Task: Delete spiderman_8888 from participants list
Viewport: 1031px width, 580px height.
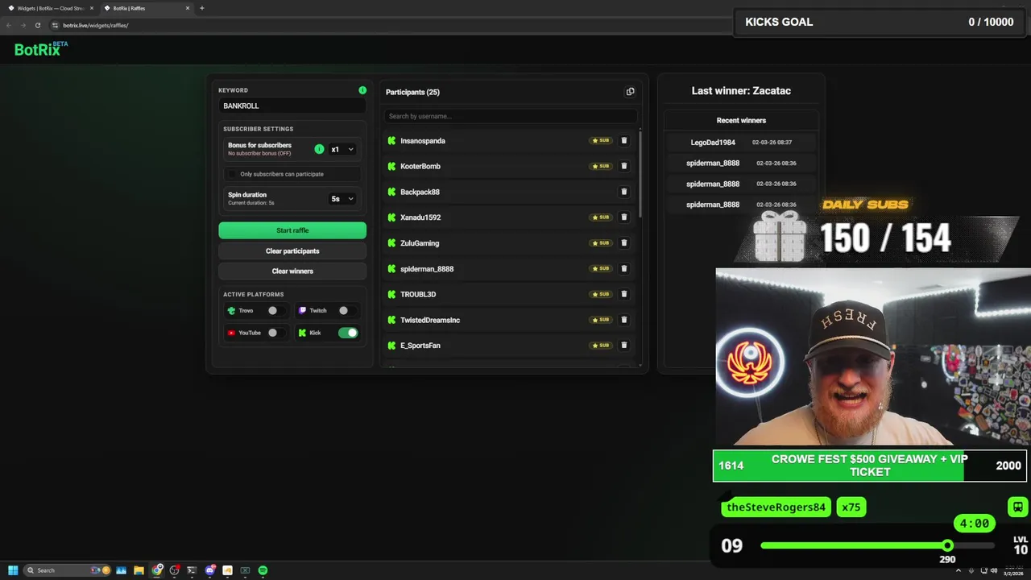Action: tap(623, 268)
